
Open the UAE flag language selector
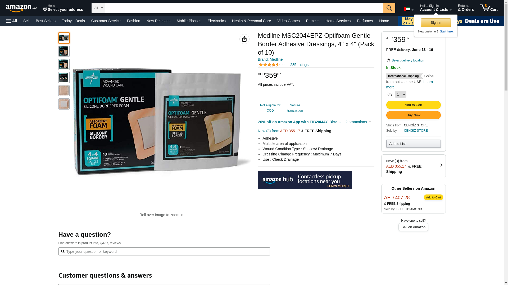(x=409, y=9)
